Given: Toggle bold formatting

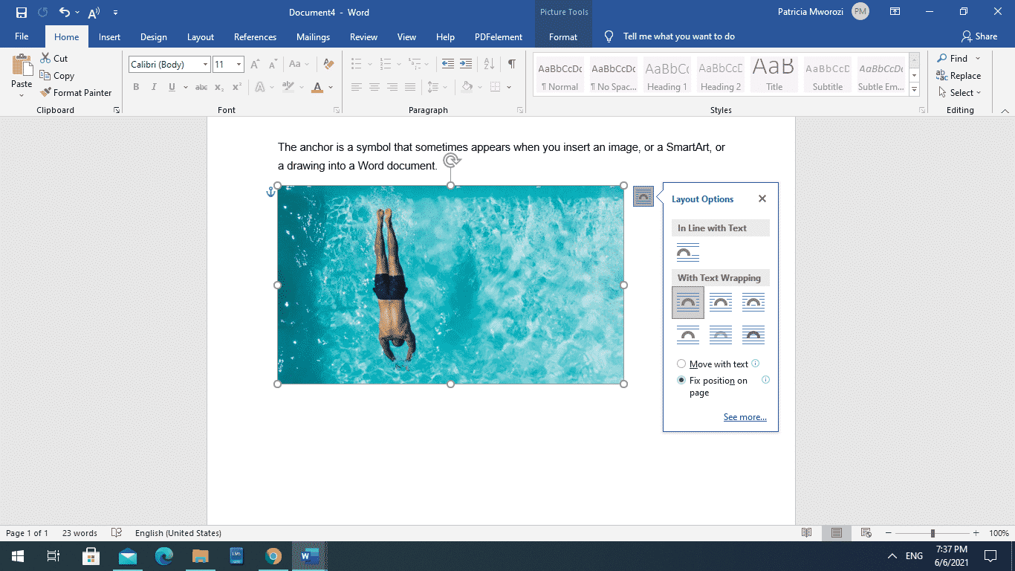Looking at the screenshot, I should (x=136, y=86).
